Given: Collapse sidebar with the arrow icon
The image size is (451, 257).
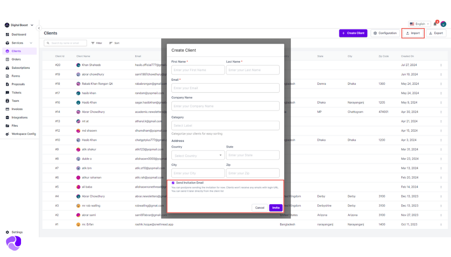Looking at the screenshot, I should click(x=39, y=28).
